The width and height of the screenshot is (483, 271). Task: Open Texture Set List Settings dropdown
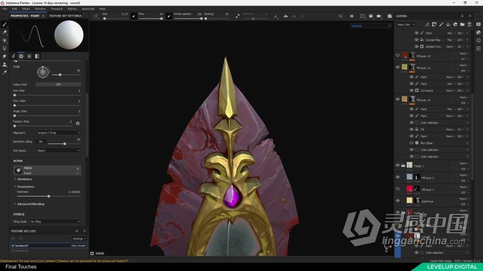tap(79, 239)
